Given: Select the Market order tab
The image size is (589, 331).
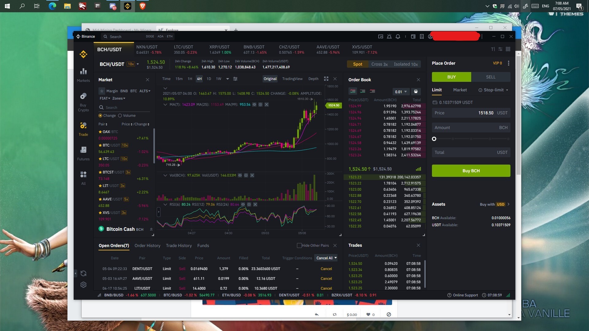Looking at the screenshot, I should point(460,90).
